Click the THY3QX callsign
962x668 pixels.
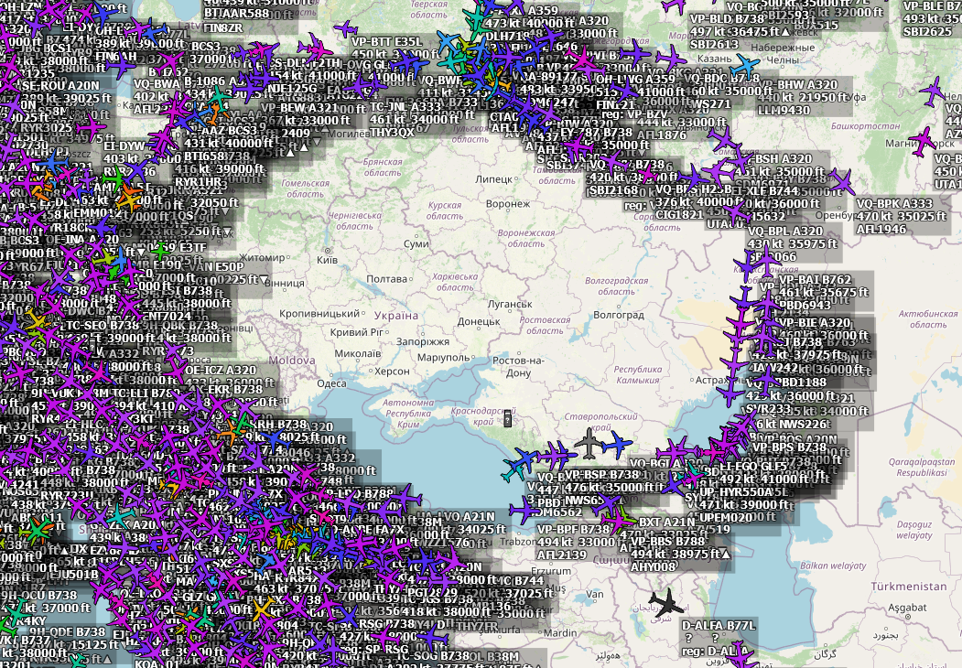point(393,133)
